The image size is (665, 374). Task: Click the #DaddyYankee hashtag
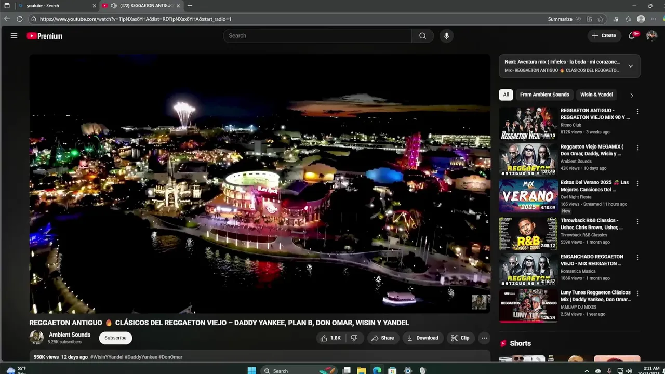point(141,357)
